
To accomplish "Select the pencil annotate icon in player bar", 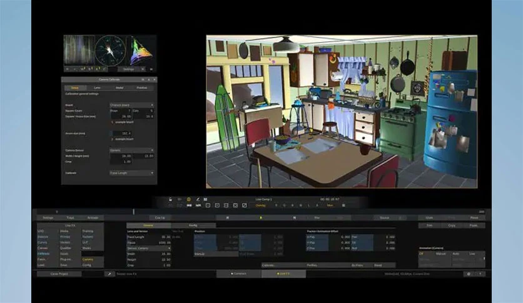I will pyautogui.click(x=198, y=199).
